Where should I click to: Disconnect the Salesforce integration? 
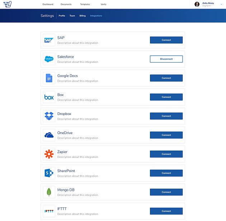pyautogui.click(x=166, y=59)
